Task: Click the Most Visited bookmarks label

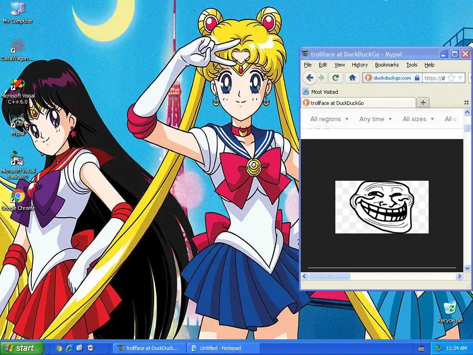Action: [324, 92]
